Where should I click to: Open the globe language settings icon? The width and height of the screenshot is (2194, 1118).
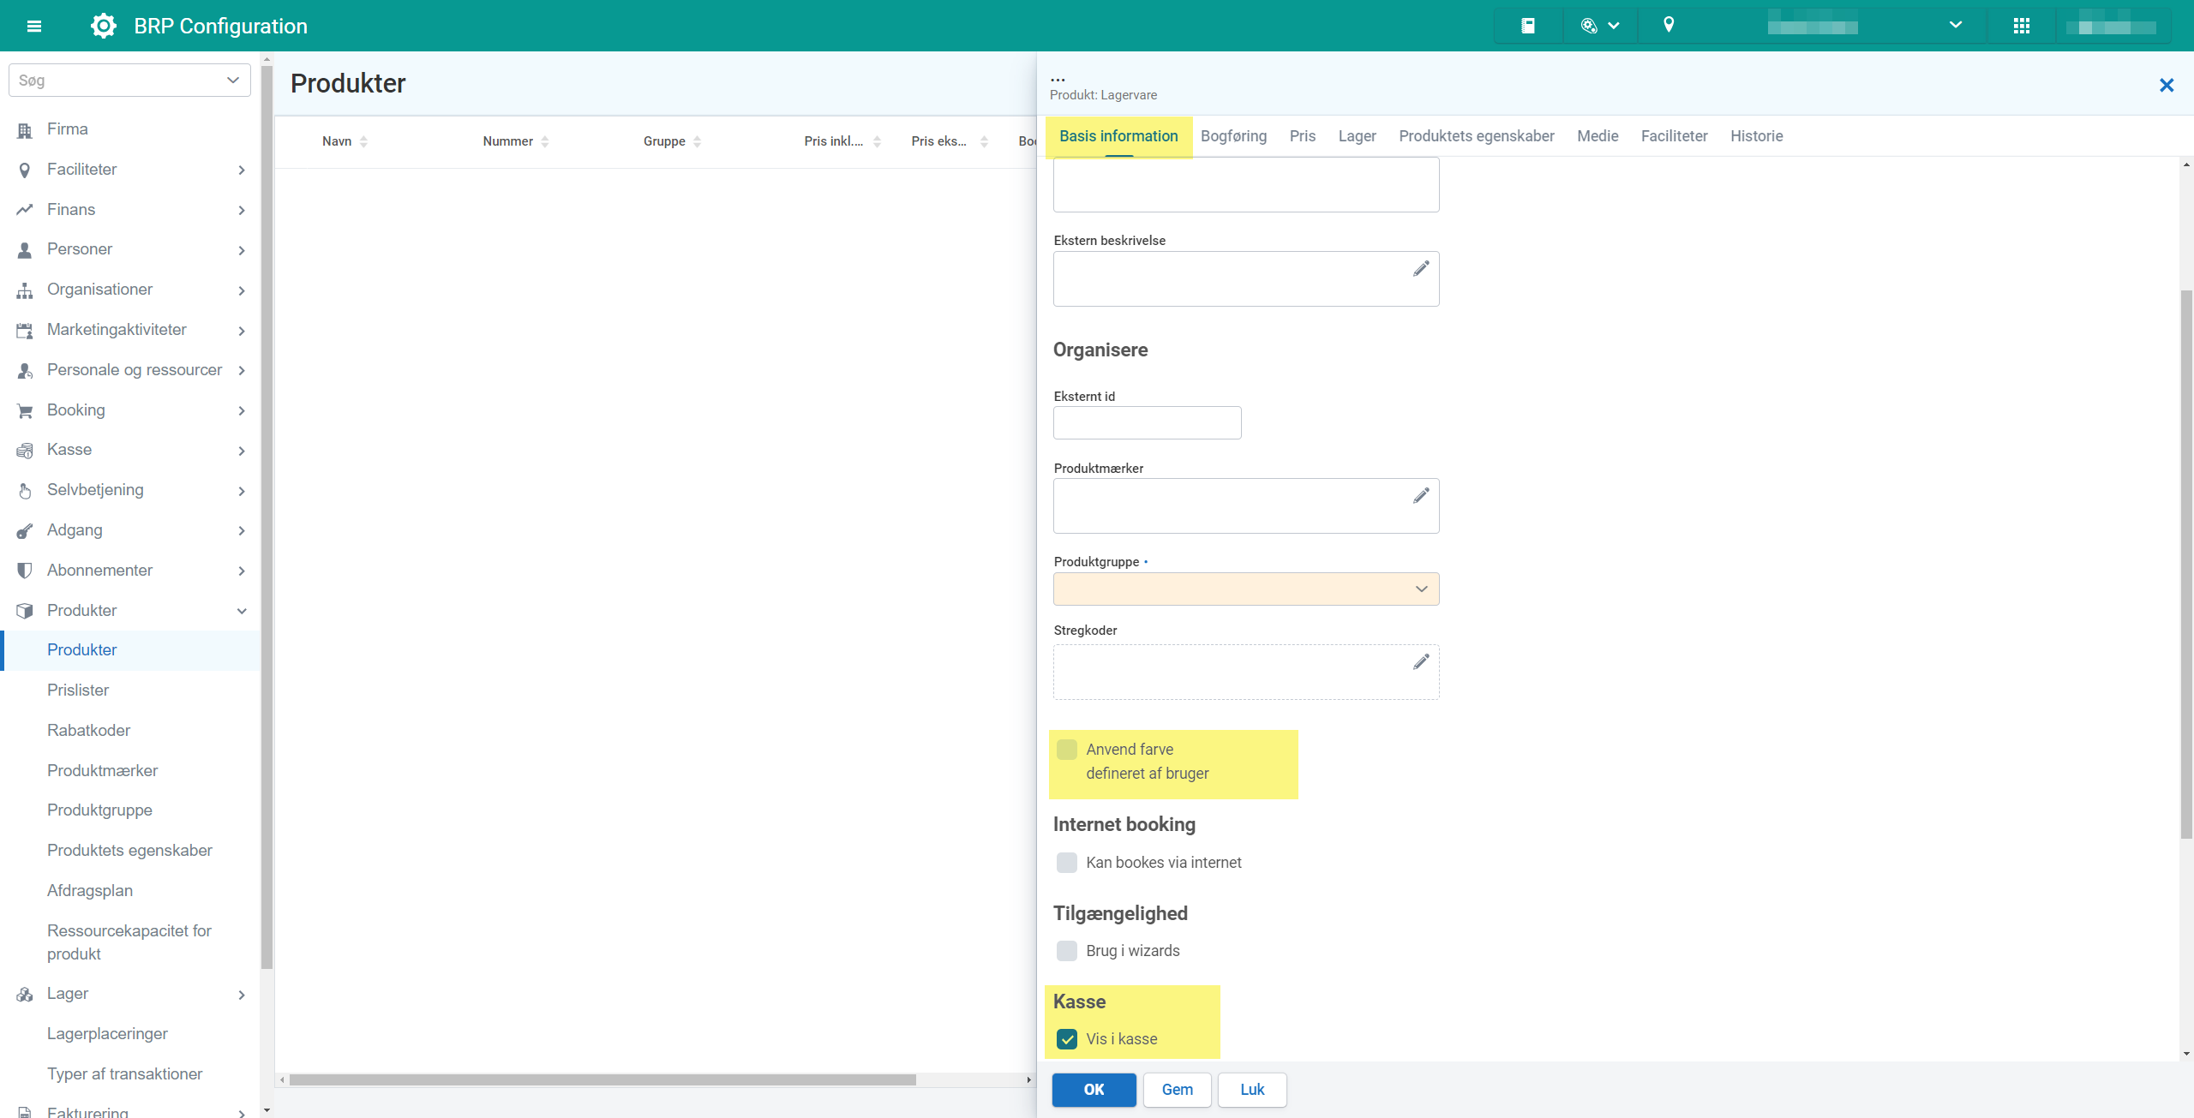[x=1589, y=26]
